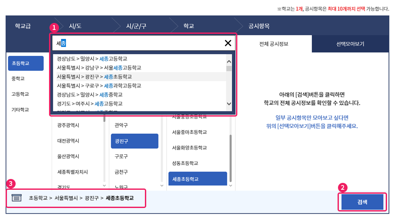
Task: Choose 대전광역시 in the 시/도 list
Action: pyautogui.click(x=68, y=141)
